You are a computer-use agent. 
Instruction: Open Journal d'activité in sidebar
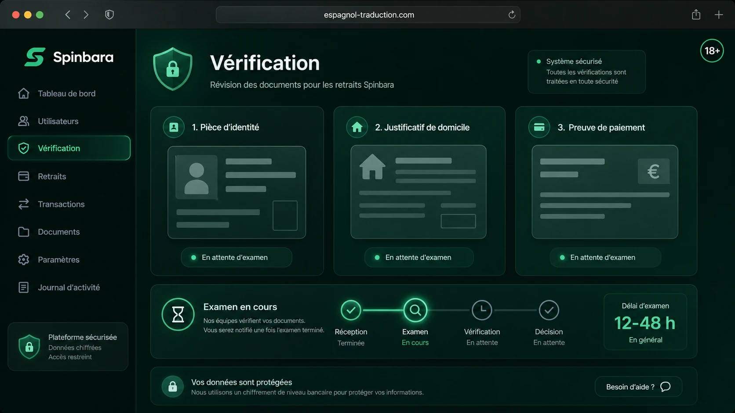click(69, 287)
